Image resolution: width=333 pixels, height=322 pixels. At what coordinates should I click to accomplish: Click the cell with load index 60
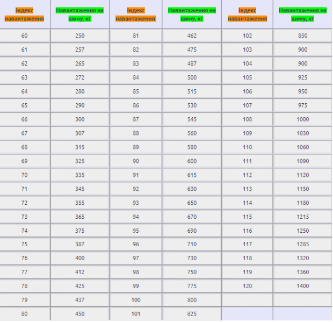(x=25, y=36)
